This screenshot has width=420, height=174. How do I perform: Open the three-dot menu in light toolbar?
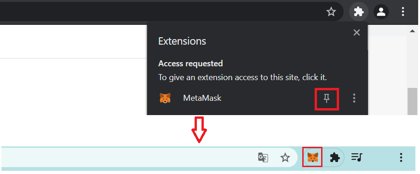click(401, 157)
